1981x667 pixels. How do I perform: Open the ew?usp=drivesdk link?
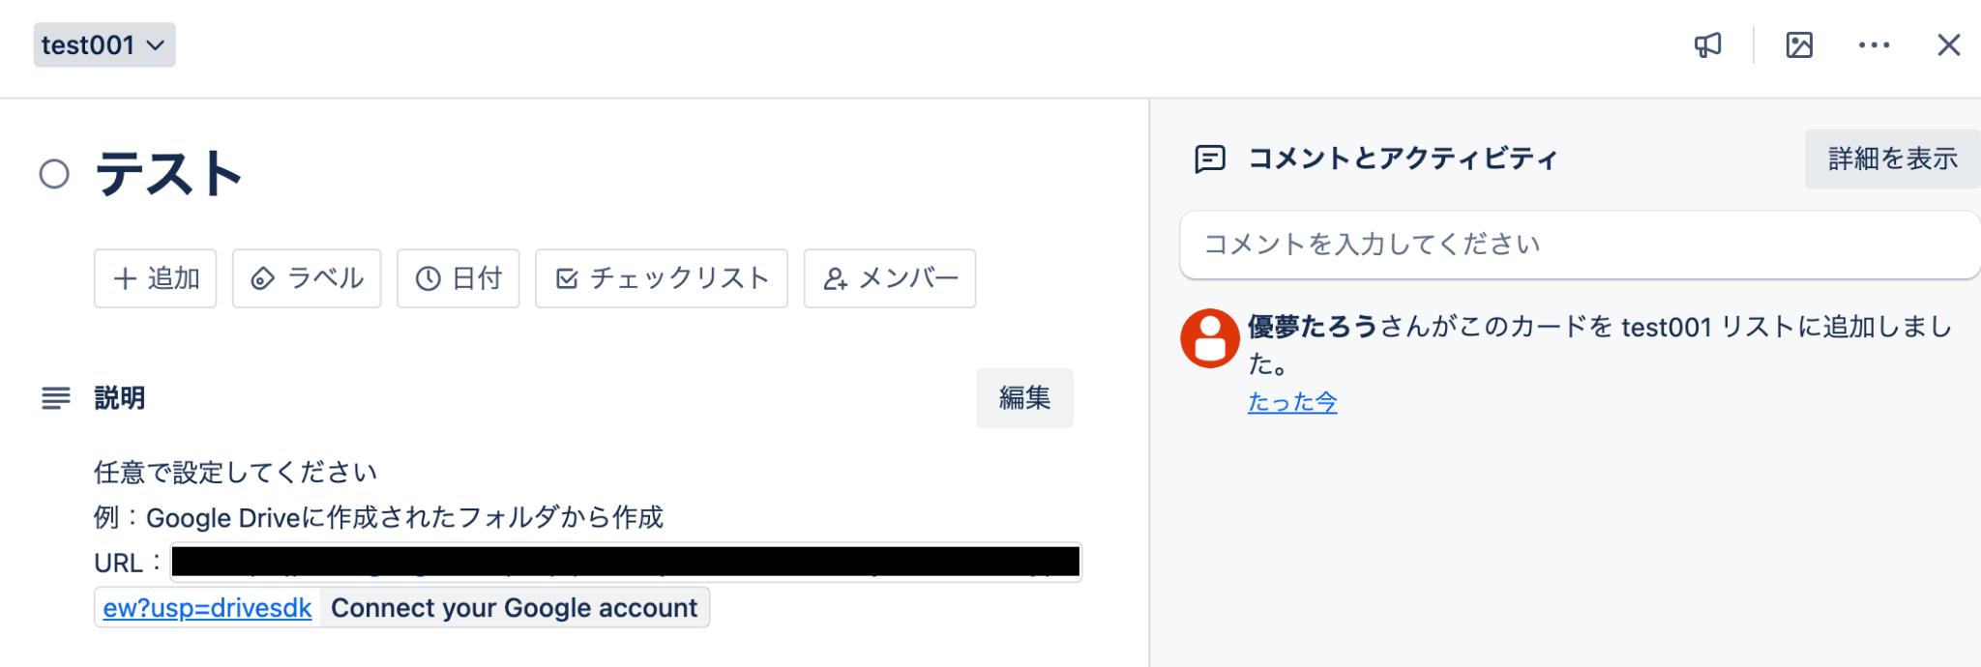207,608
